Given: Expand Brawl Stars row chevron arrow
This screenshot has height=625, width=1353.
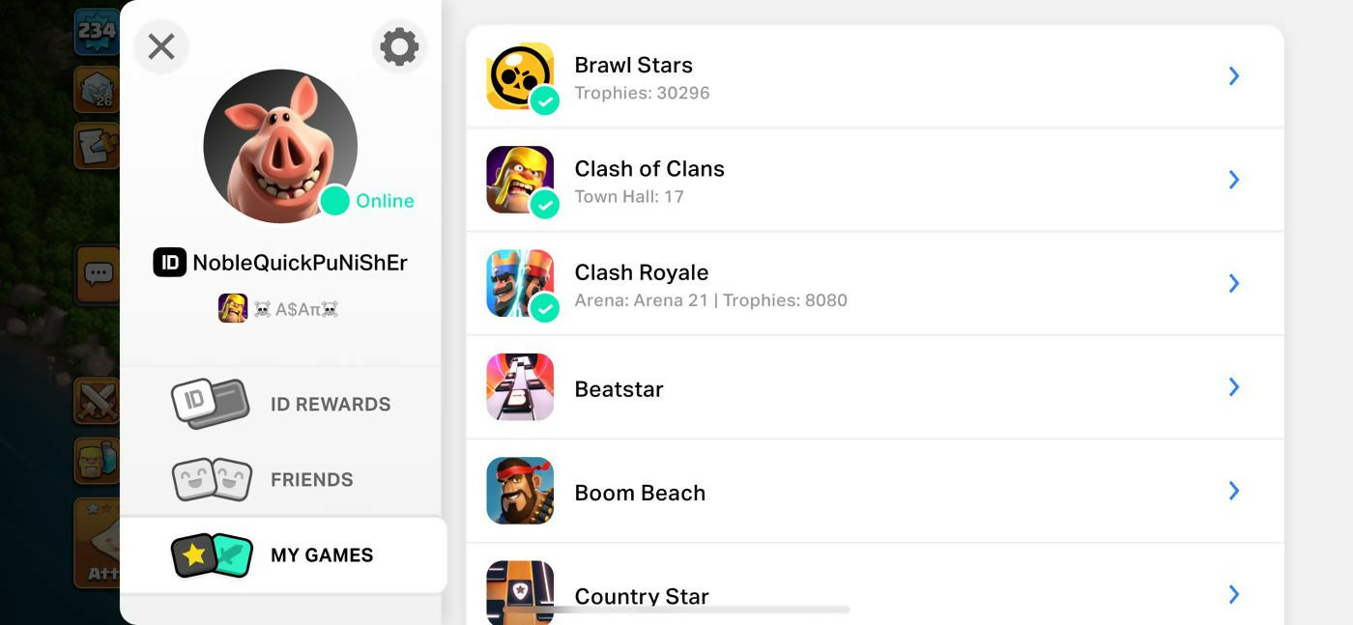Looking at the screenshot, I should 1234,76.
